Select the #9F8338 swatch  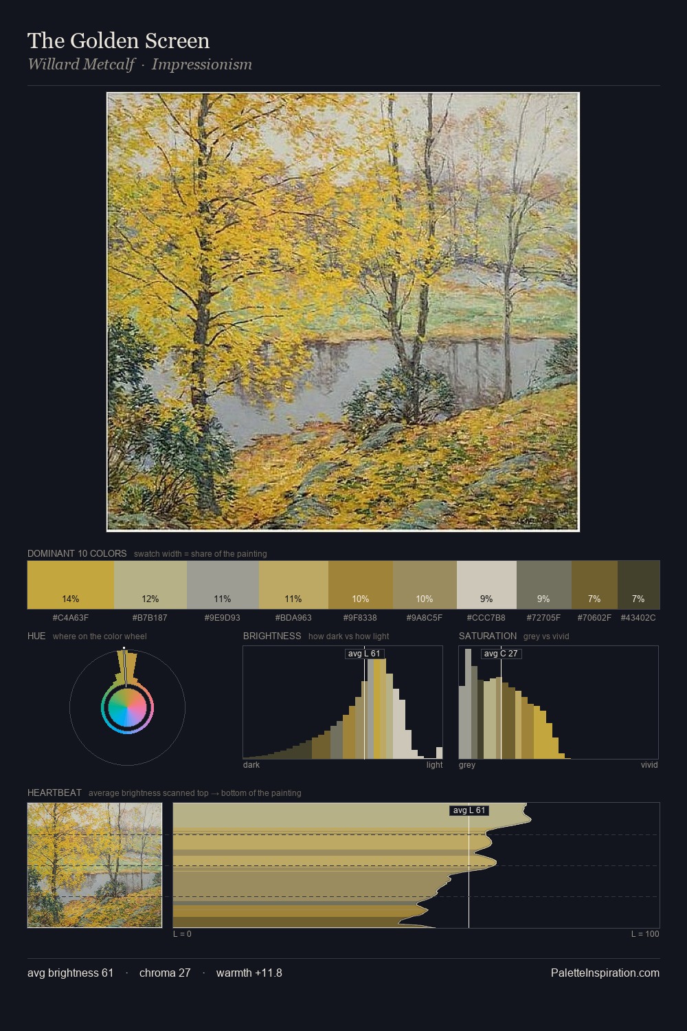(361, 585)
